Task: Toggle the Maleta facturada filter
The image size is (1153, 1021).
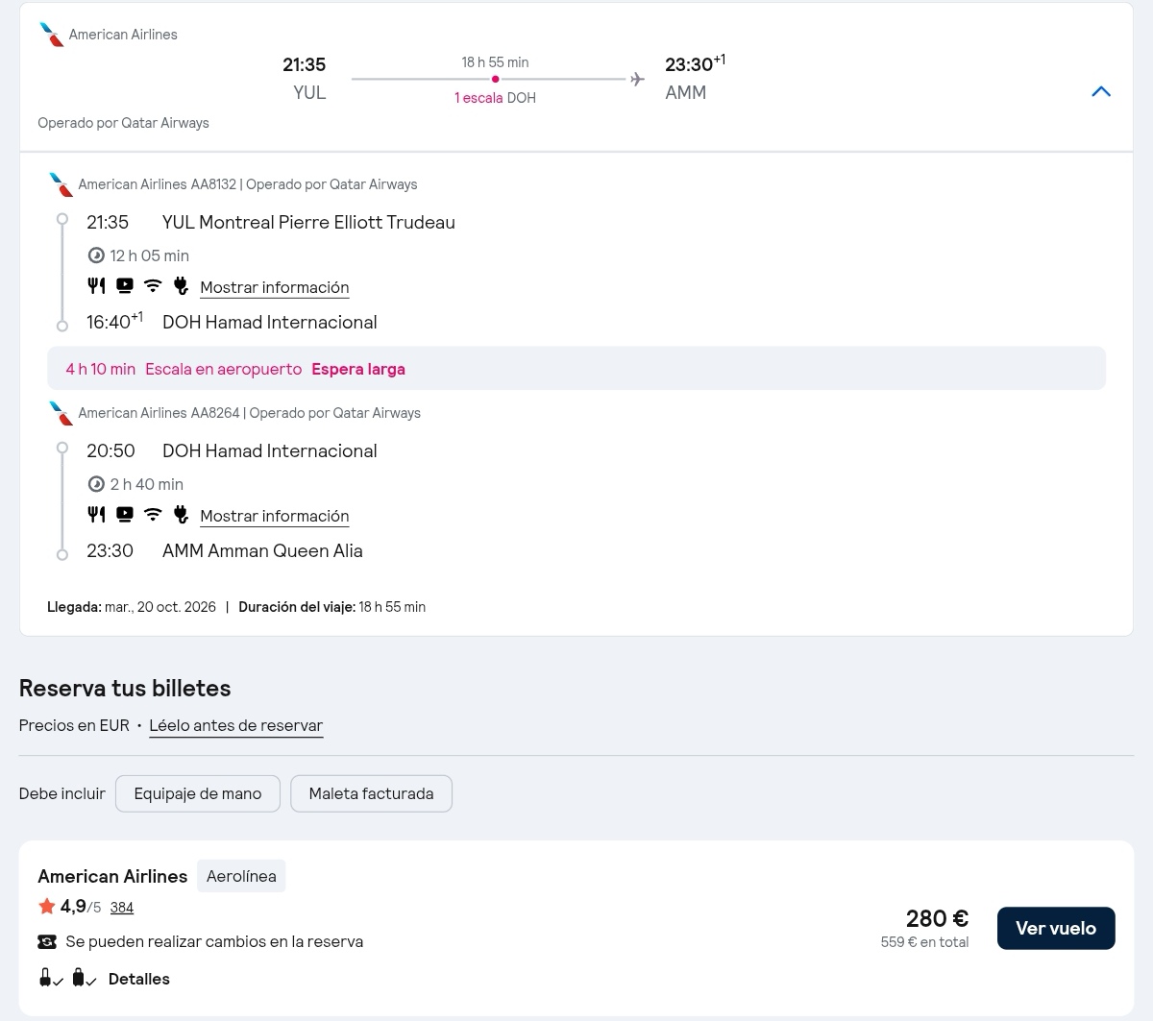Action: click(x=371, y=793)
